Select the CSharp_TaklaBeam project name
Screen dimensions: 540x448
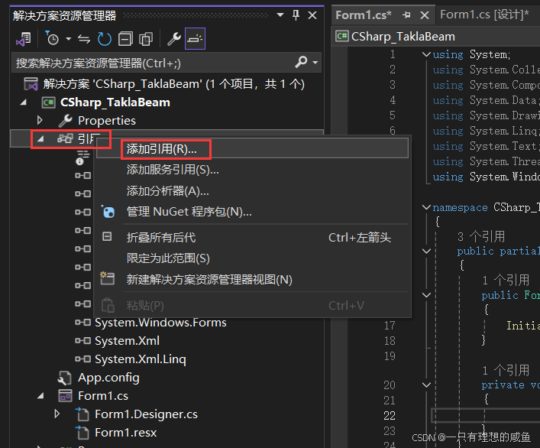115,102
